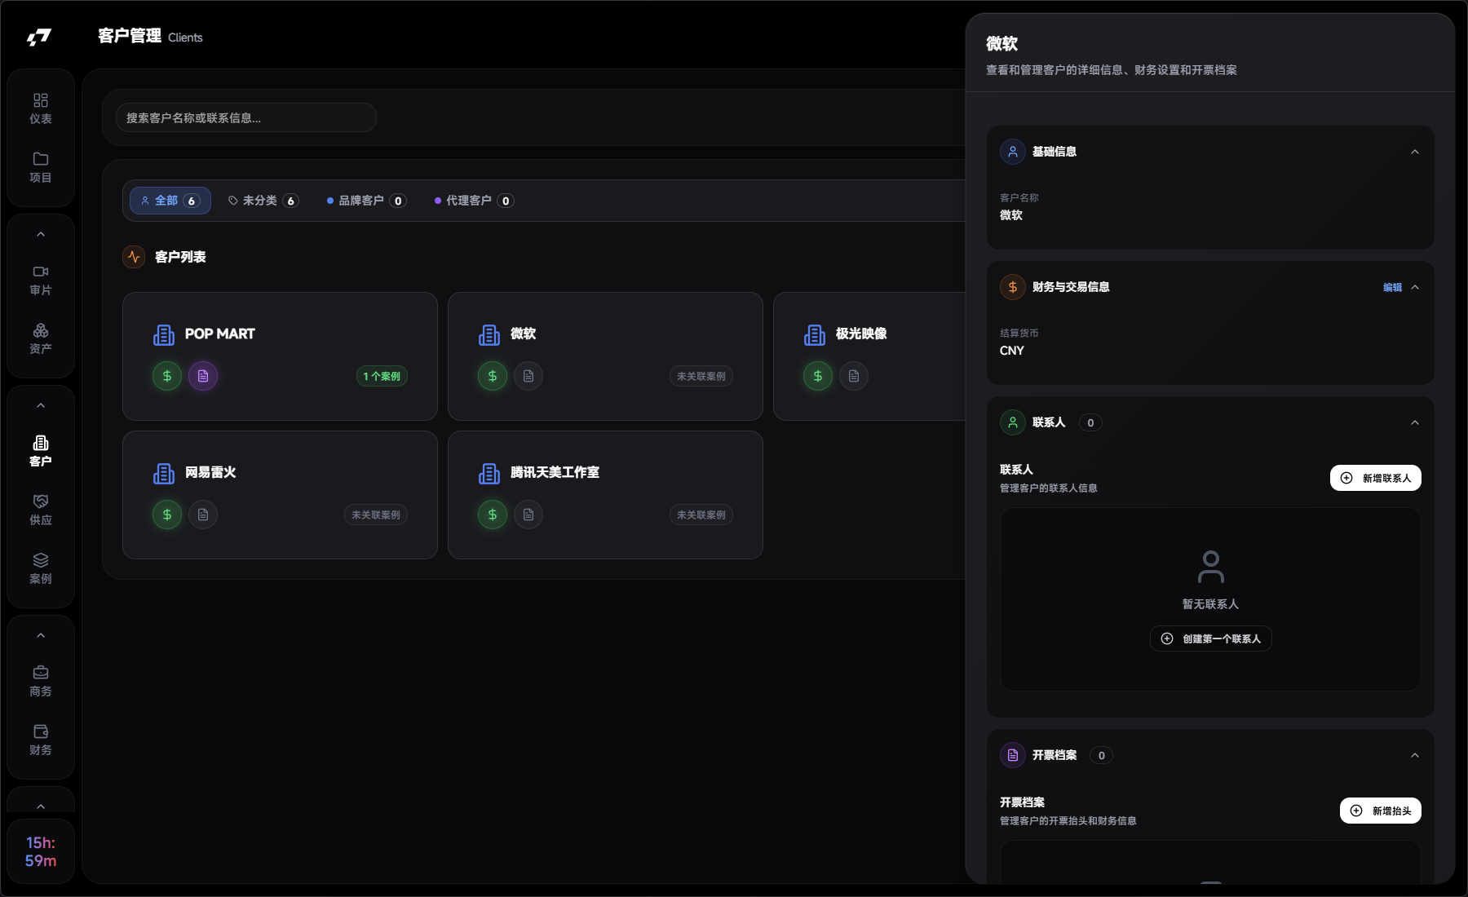Go to 项目 projects in sidebar
The image size is (1468, 897).
point(41,167)
